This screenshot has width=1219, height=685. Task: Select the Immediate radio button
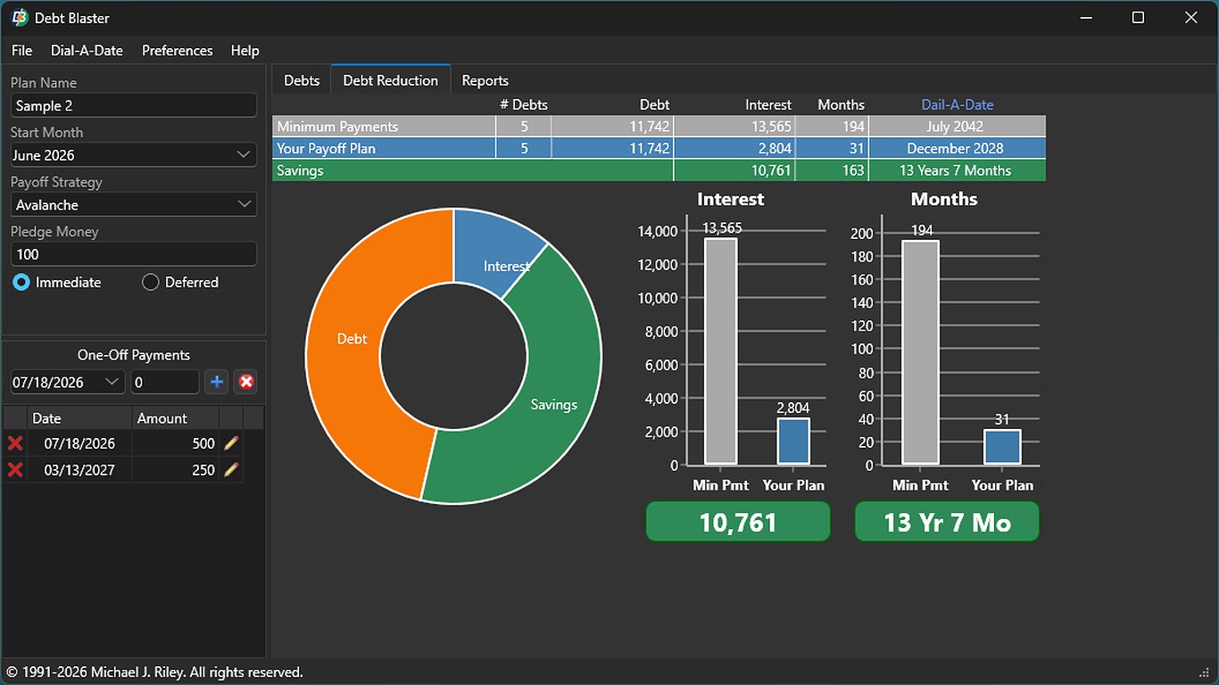click(22, 282)
